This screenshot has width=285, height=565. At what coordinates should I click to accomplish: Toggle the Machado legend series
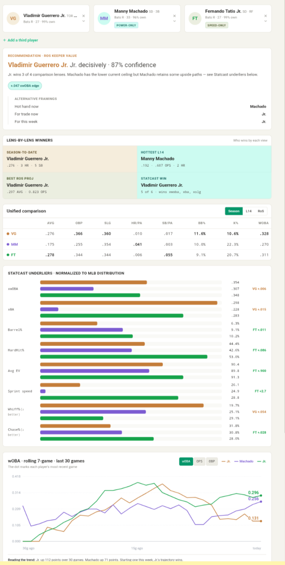244,462
